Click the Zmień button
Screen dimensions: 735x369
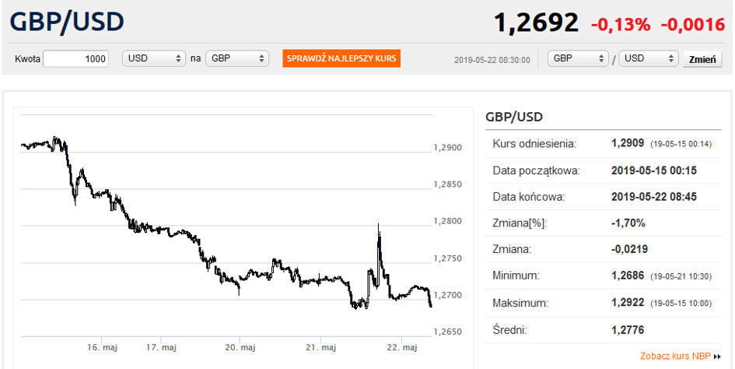(x=702, y=59)
